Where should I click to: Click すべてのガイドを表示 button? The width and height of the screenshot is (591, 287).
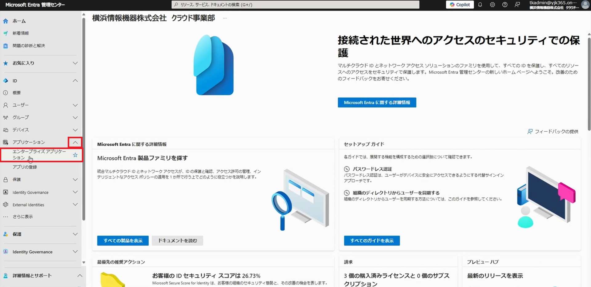372,241
